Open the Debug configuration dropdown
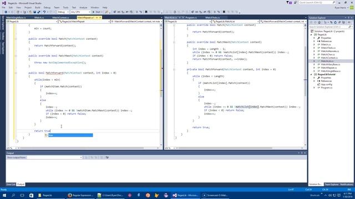This screenshot has width=355, height=199. click(x=63, y=12)
